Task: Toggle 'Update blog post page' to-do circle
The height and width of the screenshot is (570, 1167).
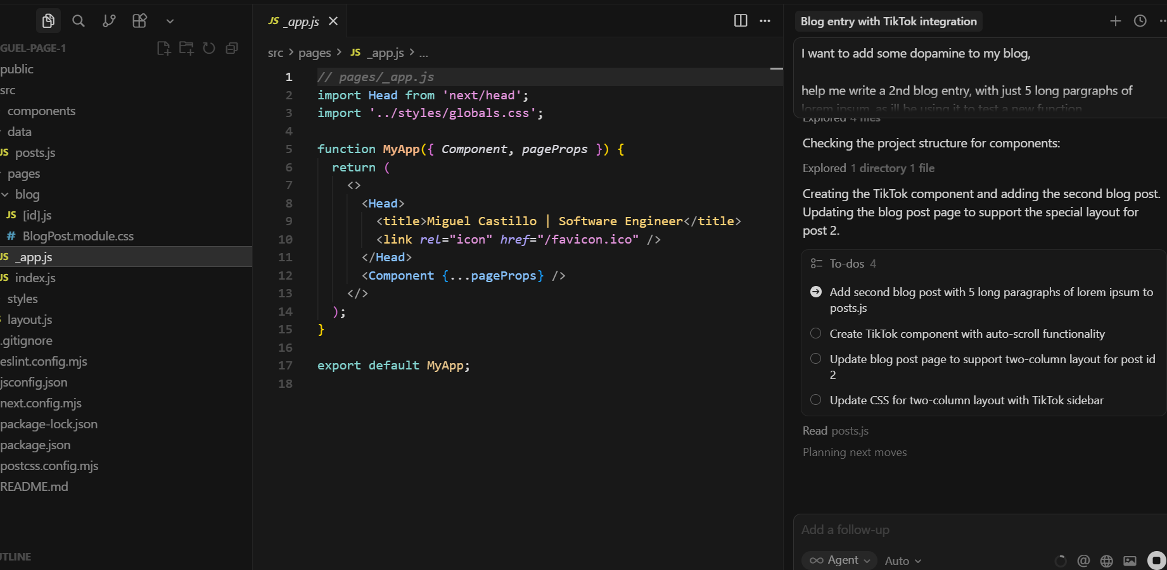Action: coord(816,359)
